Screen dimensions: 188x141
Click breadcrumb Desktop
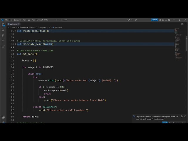pos(33,27)
